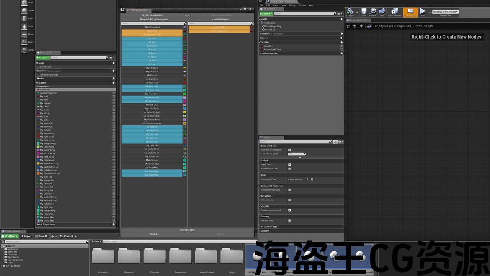The height and width of the screenshot is (276, 490).
Task: Click the trash icon for Component Tags
Action: click(312, 179)
